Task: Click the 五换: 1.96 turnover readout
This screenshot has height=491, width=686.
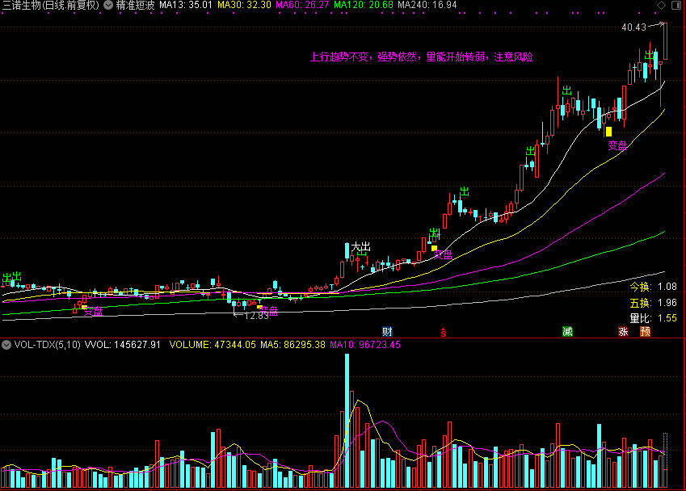Action: click(x=653, y=303)
